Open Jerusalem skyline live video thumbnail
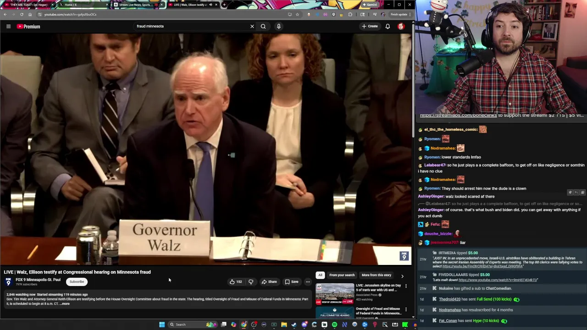Screen dimensions: 587x330 (x=335, y=294)
